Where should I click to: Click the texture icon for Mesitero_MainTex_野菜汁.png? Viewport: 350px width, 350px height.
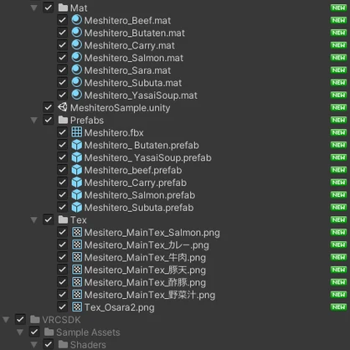pos(77,294)
